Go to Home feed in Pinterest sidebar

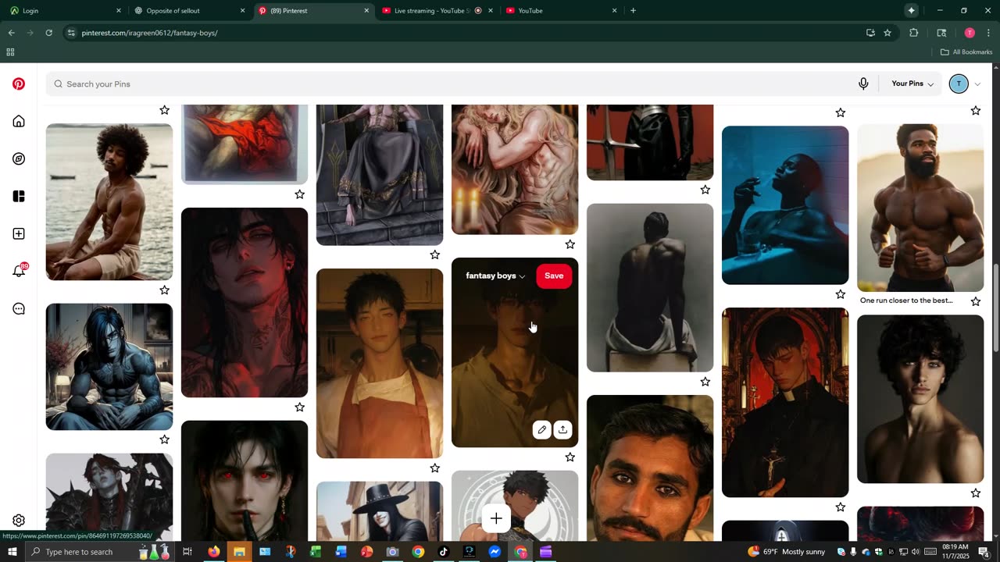point(19,121)
